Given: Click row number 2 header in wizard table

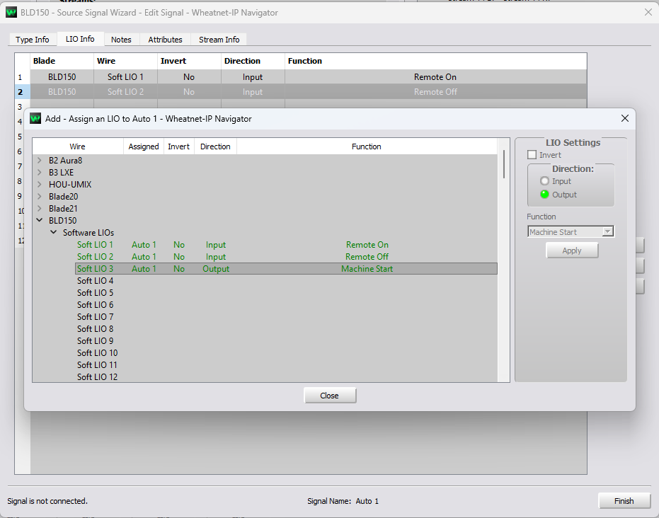Looking at the screenshot, I should coord(22,91).
